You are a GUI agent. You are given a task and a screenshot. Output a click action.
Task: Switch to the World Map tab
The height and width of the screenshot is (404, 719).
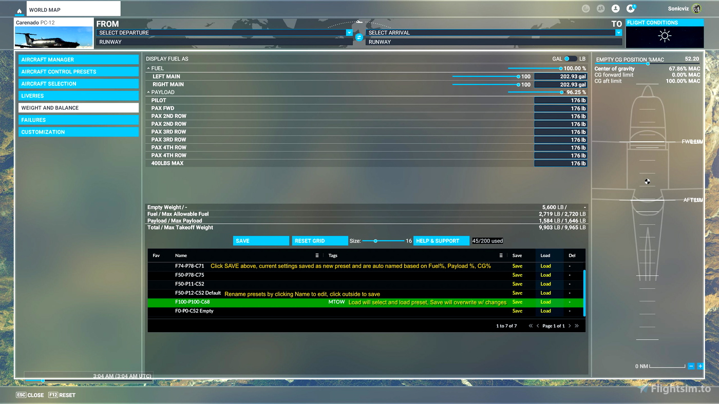pyautogui.click(x=73, y=9)
